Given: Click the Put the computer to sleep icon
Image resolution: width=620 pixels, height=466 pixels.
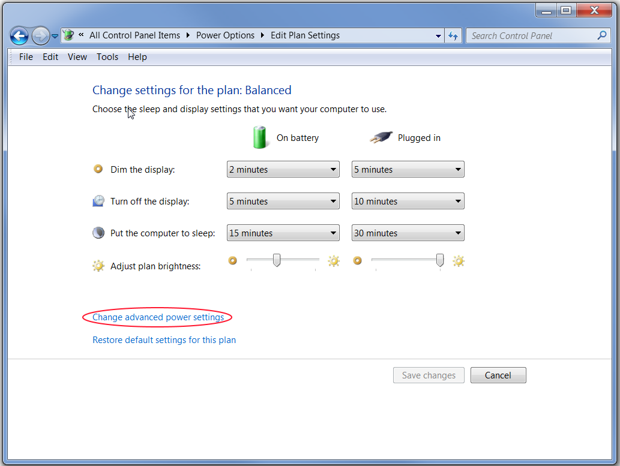Looking at the screenshot, I should point(98,233).
